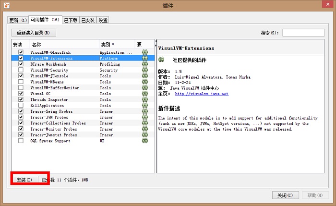Click the VisualVM application icon in title bar
Screen dimensions: 336x206
click(7, 5)
